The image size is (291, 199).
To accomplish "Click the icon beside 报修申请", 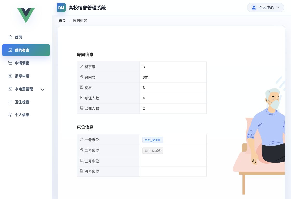I will [10, 76].
